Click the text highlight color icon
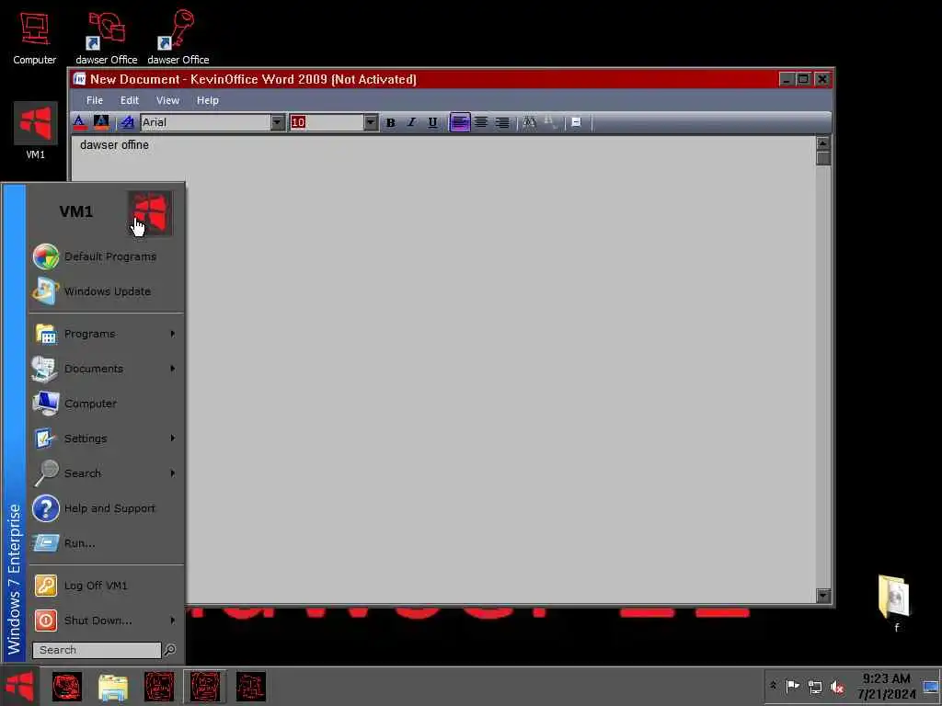 (x=101, y=122)
